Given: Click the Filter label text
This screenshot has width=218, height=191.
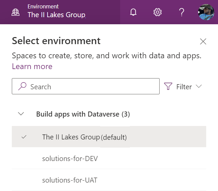Looking at the screenshot, I should (184, 87).
